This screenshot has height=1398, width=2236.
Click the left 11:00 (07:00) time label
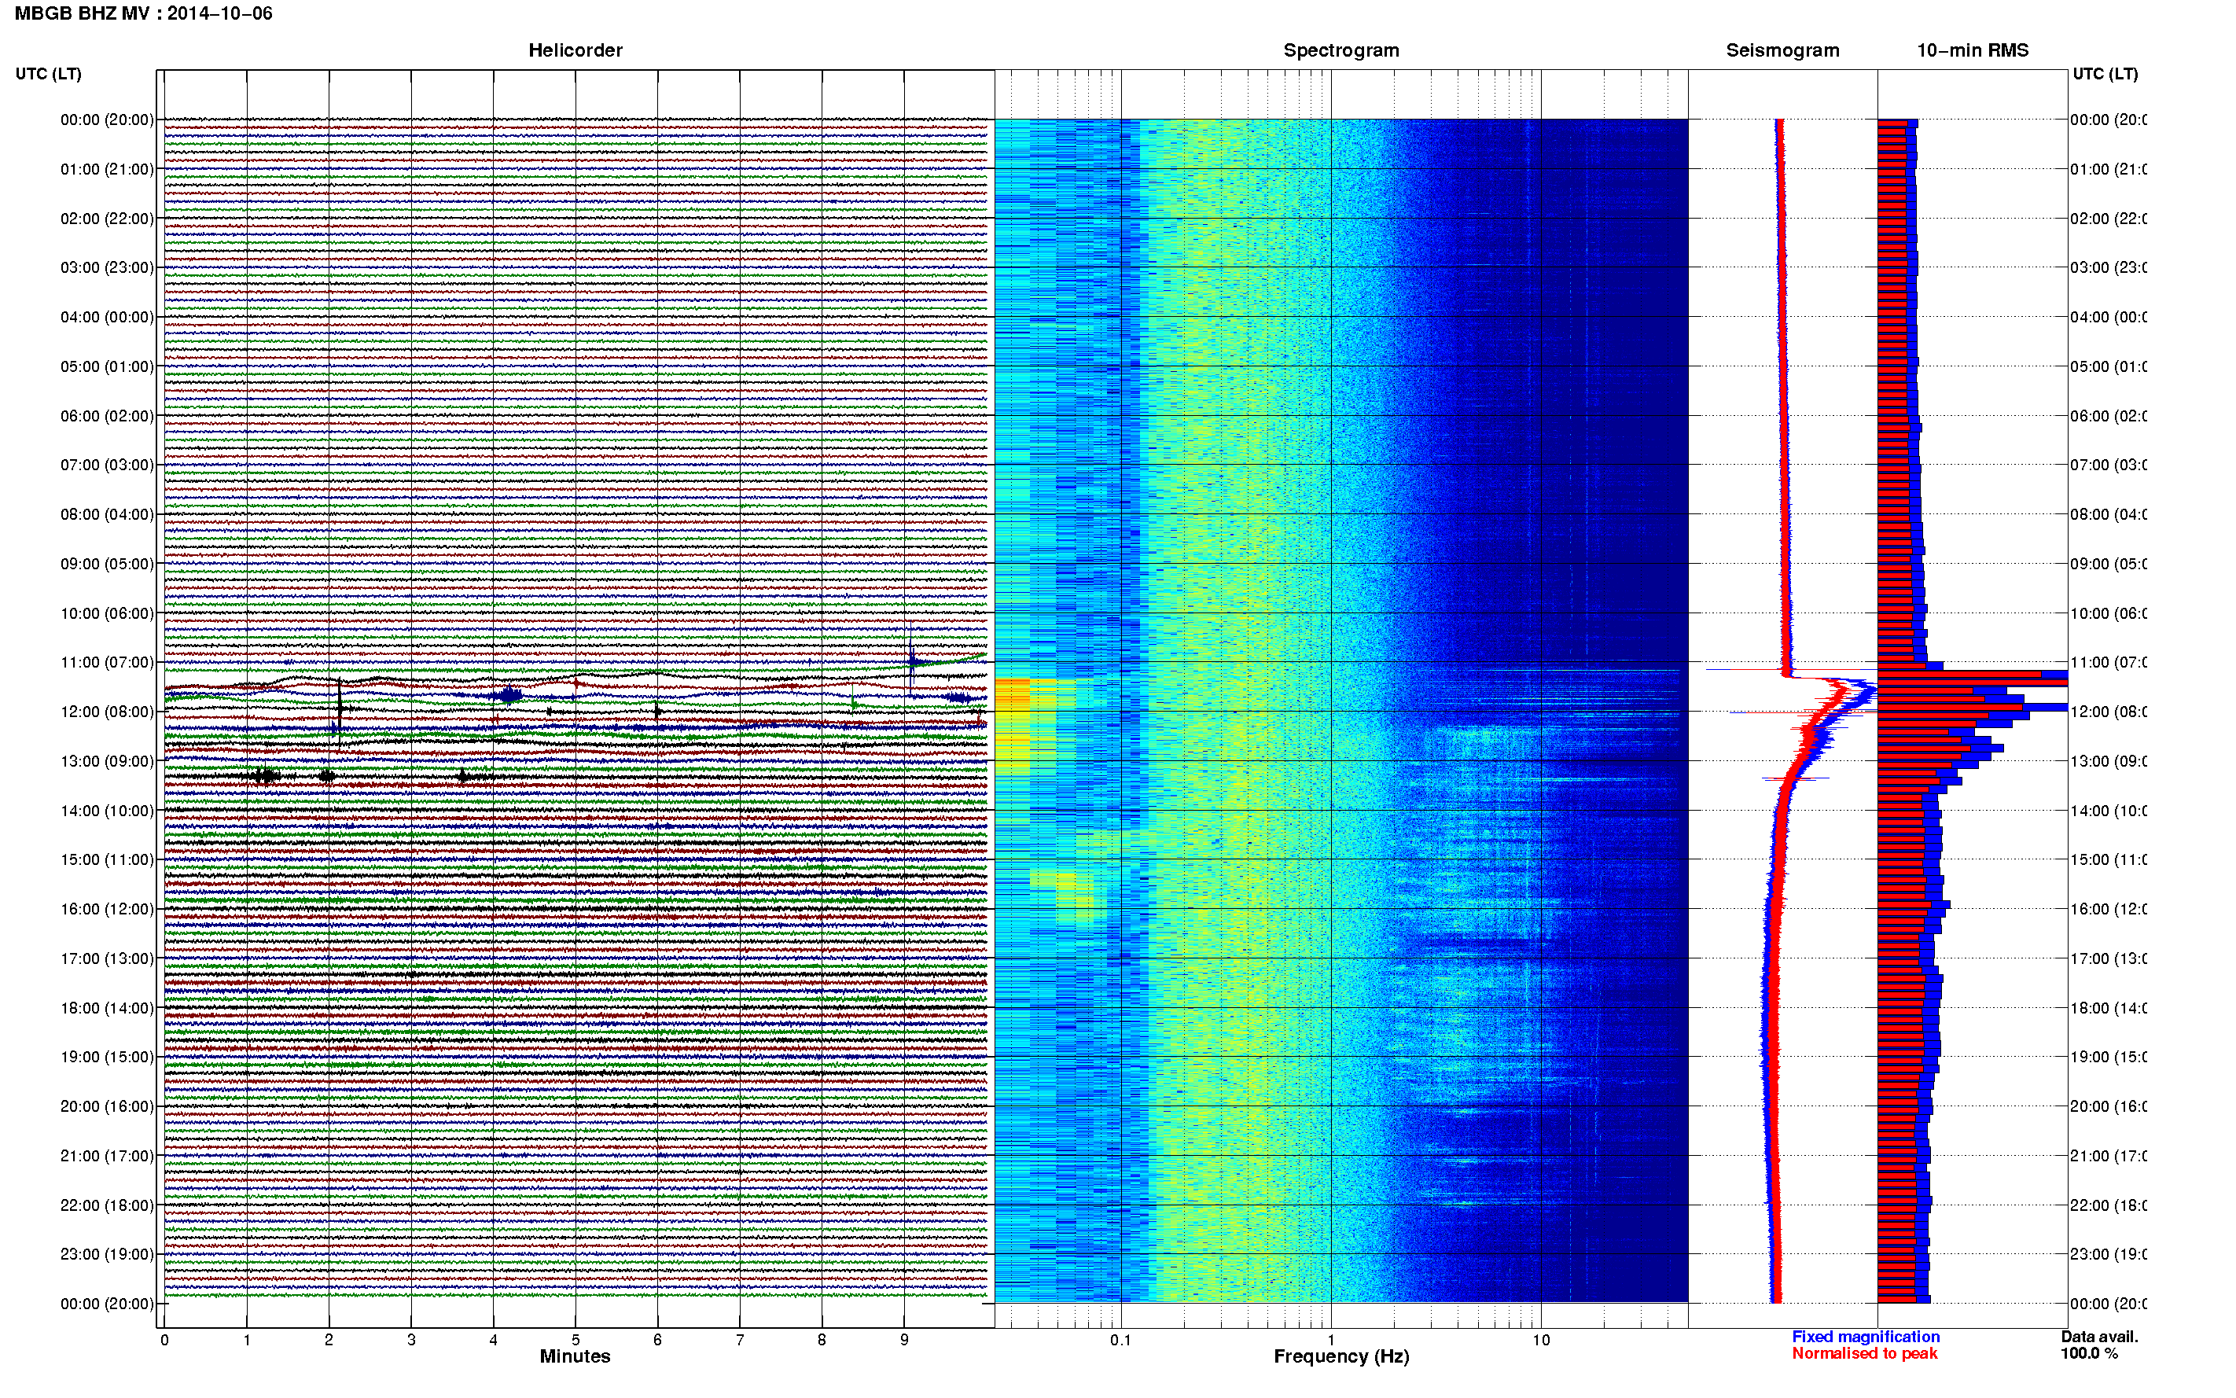(107, 663)
